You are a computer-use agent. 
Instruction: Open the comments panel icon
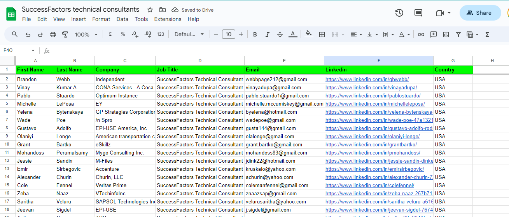click(418, 13)
